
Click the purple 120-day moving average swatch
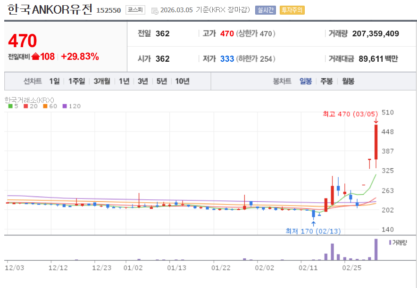click(65, 106)
